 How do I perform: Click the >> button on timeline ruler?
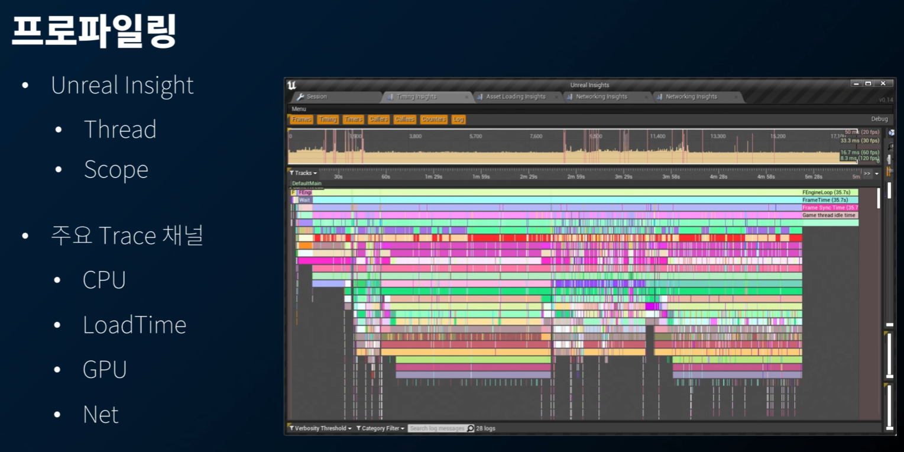(x=867, y=173)
